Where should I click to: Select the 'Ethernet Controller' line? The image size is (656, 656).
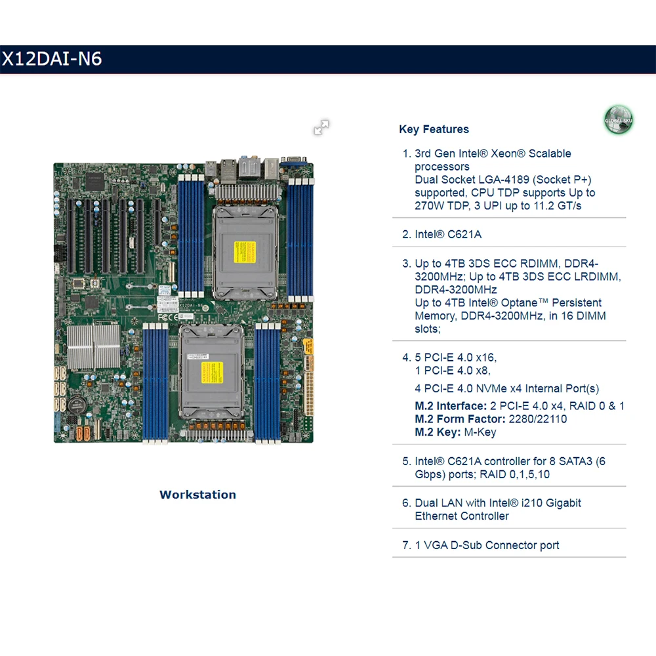(462, 516)
